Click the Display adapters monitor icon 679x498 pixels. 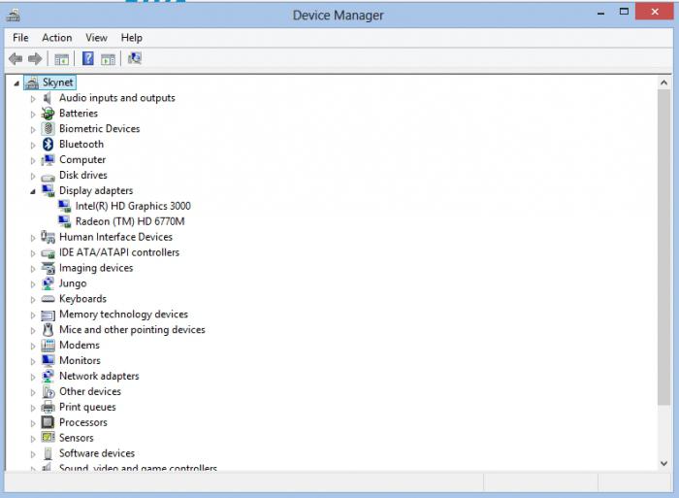coord(48,190)
